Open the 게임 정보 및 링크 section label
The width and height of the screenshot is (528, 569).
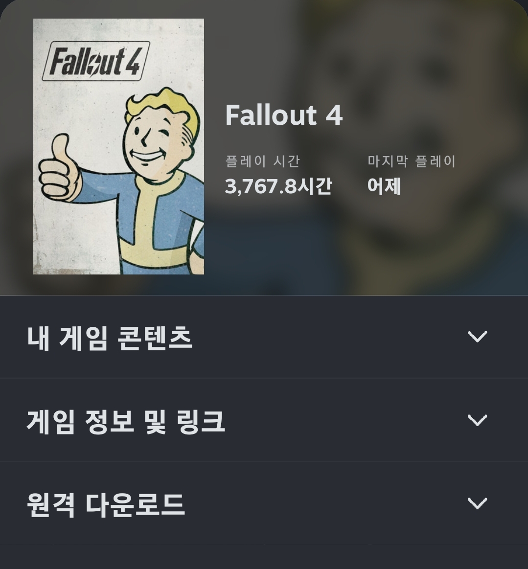coord(126,421)
